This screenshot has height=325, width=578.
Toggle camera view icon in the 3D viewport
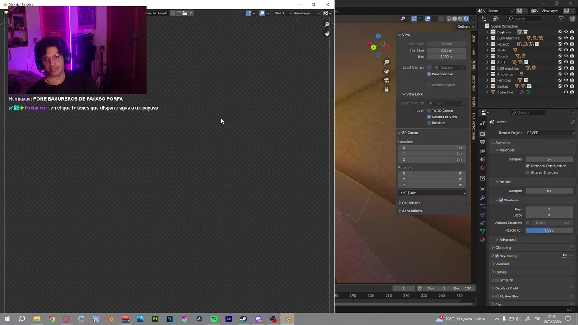[x=387, y=80]
